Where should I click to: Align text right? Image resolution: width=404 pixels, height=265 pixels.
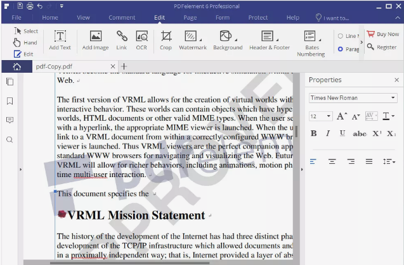[x=351, y=161]
